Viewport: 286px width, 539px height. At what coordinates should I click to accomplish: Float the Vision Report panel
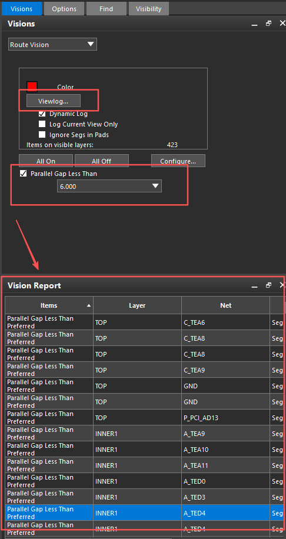268,285
